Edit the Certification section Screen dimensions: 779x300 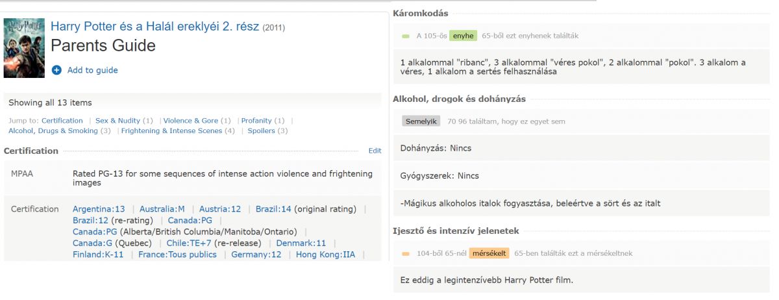pos(375,151)
